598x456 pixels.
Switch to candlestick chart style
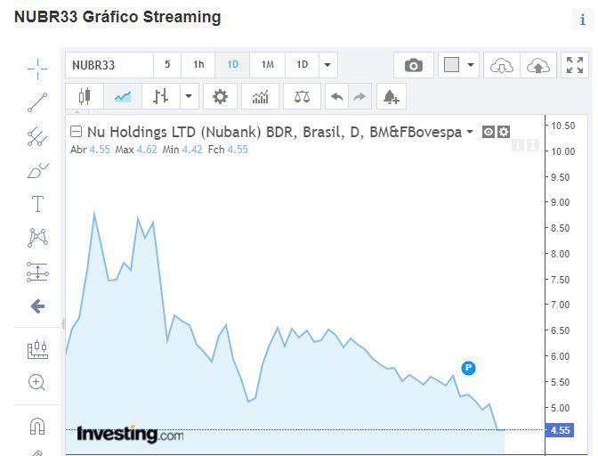coord(85,96)
